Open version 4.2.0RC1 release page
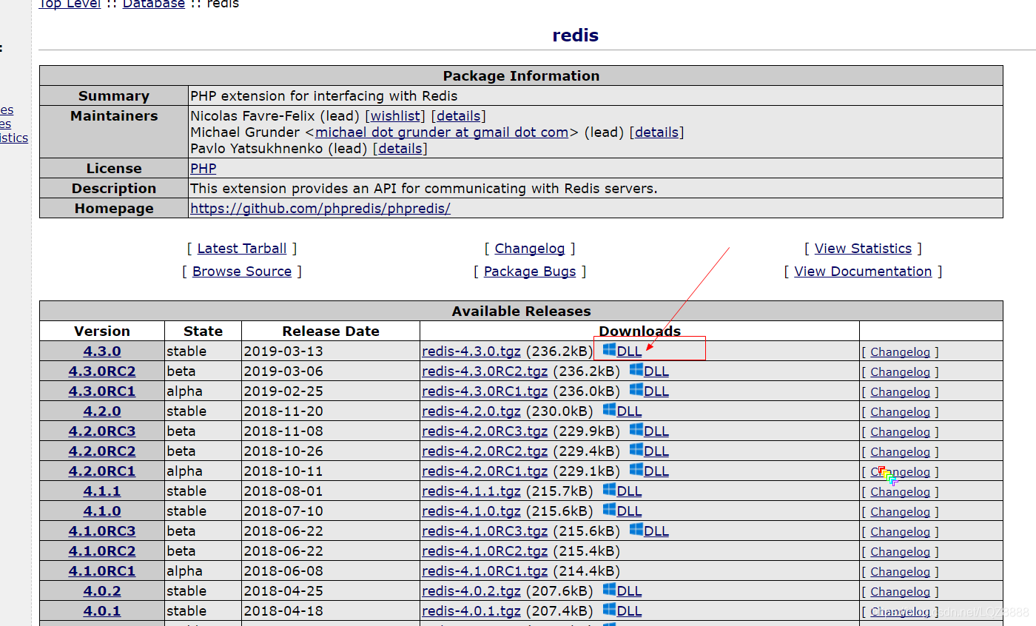1036x626 pixels. click(102, 471)
